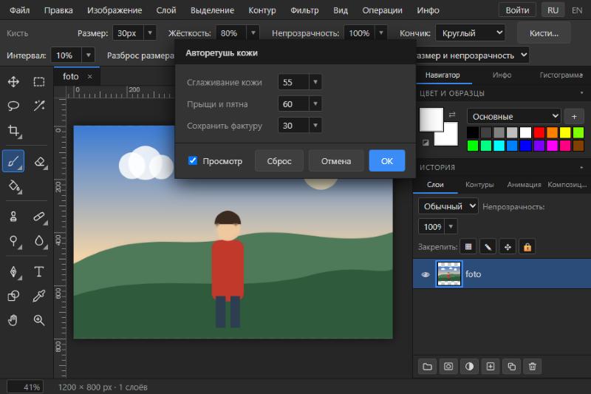The width and height of the screenshot is (591, 394).
Task: Open the Интервал dropdown arrow
Action: 88,55
